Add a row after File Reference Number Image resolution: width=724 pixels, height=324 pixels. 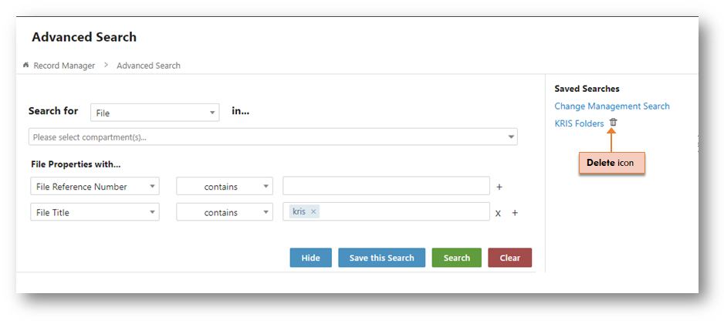tap(499, 187)
